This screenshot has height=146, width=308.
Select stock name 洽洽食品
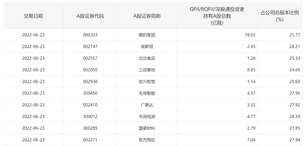(x=147, y=58)
